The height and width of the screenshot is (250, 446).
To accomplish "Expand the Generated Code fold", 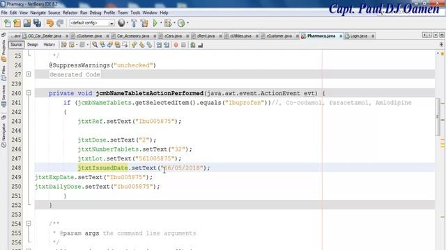I will 29,74.
